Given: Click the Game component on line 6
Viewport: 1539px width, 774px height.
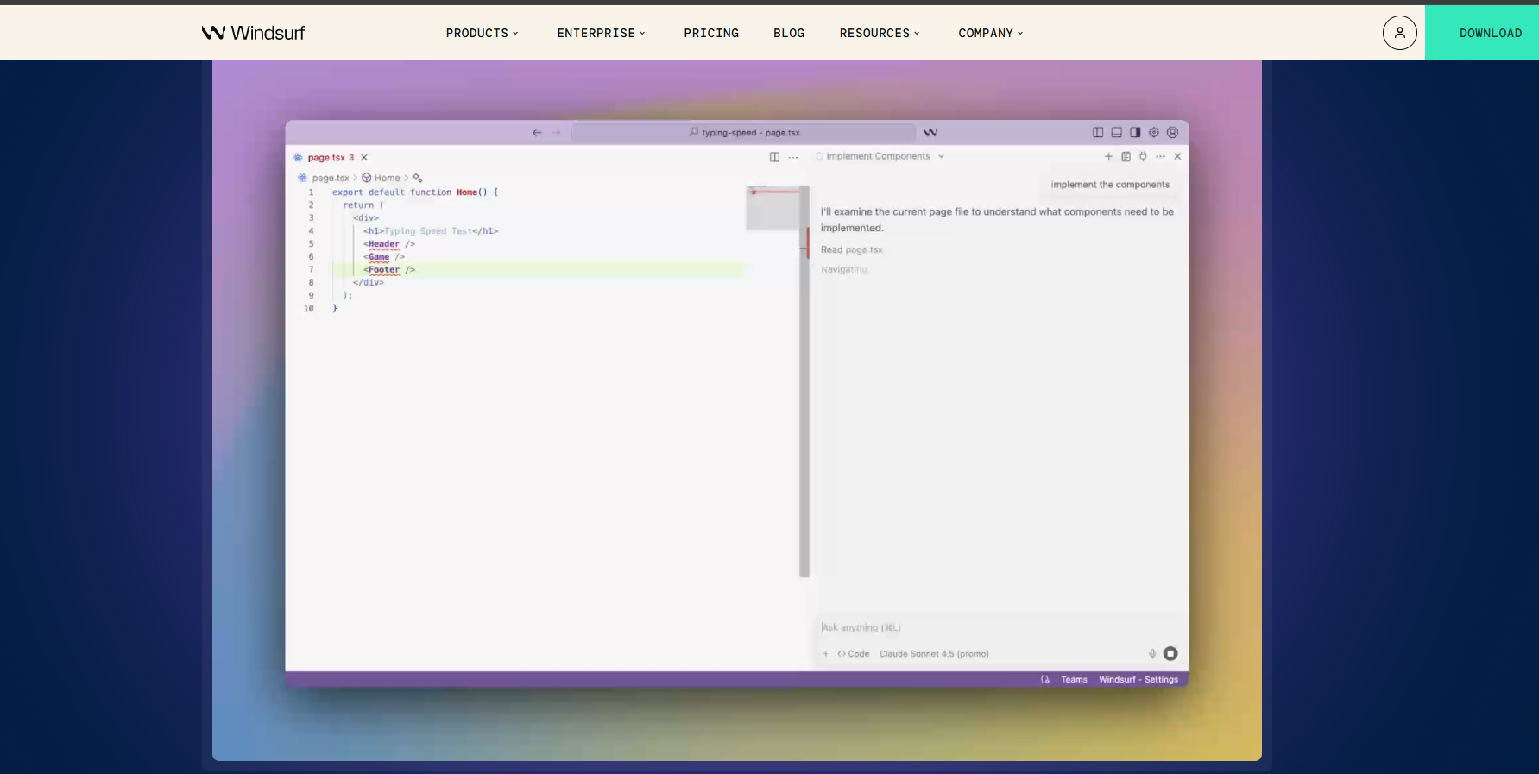Looking at the screenshot, I should pos(379,257).
